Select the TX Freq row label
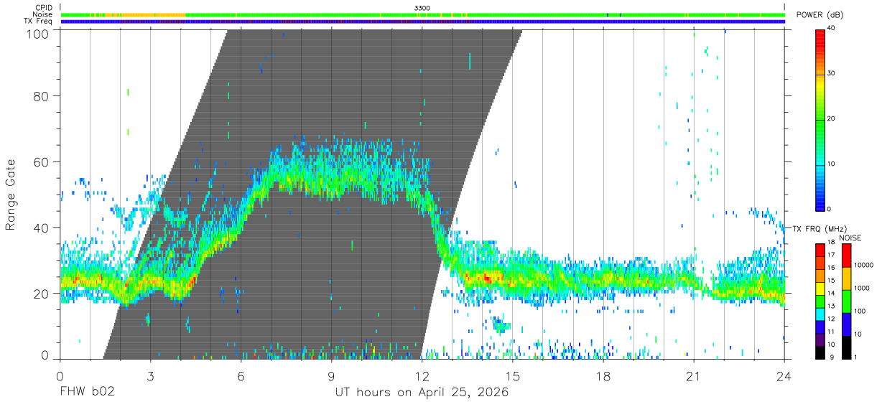This screenshot has width=882, height=407. 37,22
